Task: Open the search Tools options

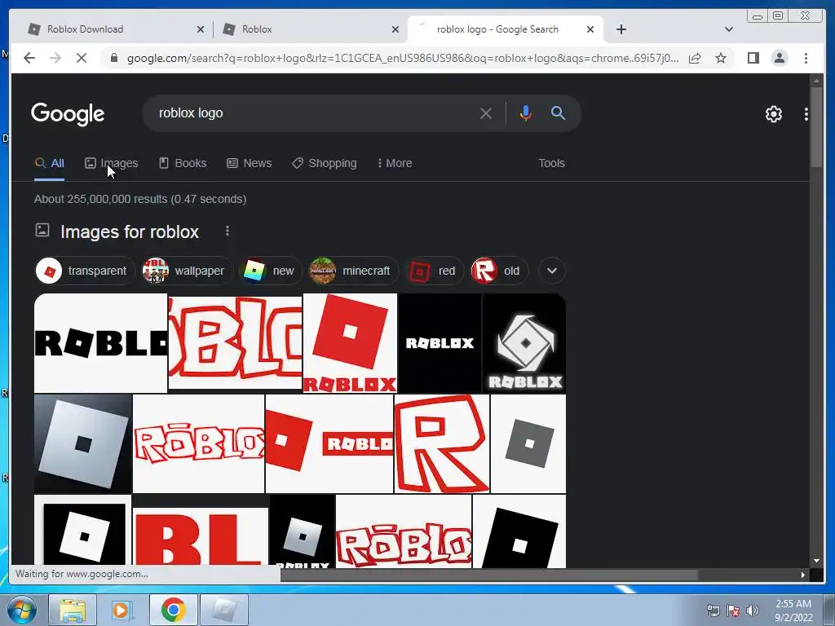Action: (x=551, y=163)
